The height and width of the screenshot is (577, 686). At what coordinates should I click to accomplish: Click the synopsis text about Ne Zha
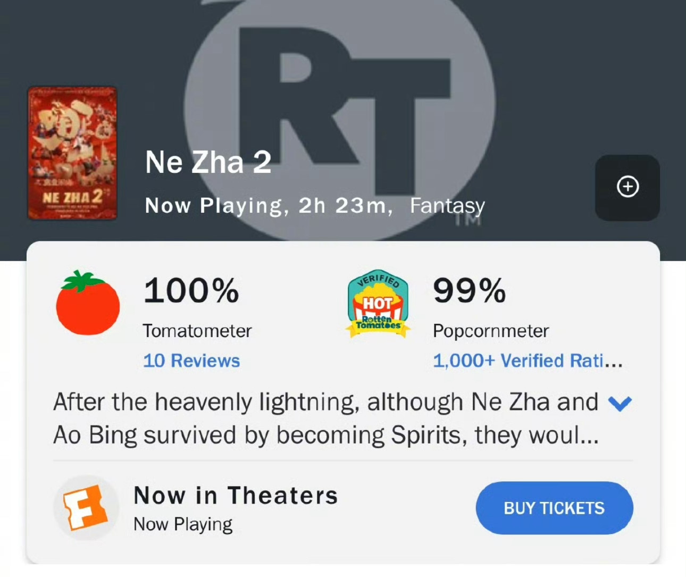[x=325, y=419]
